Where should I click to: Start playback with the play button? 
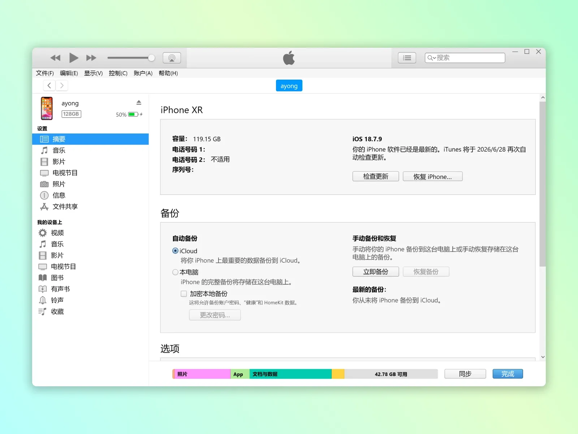pyautogui.click(x=74, y=58)
